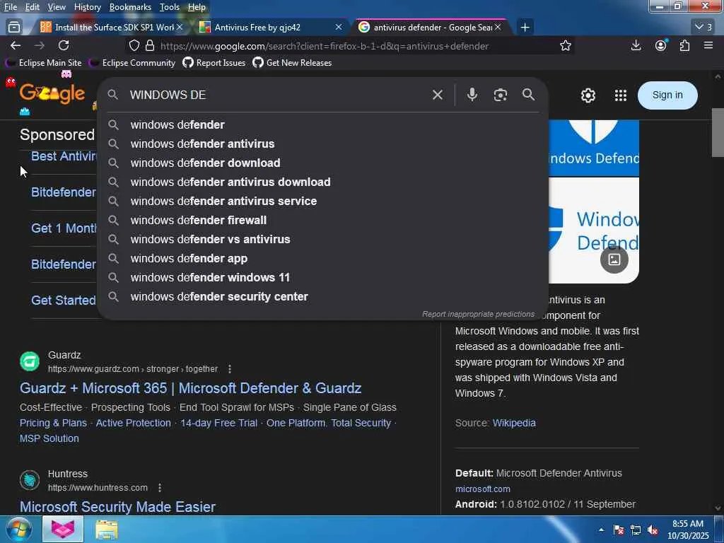Open Google Lens image search
The image size is (724, 543).
click(x=500, y=95)
